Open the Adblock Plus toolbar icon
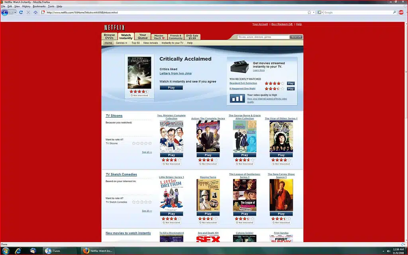 (x=401, y=12)
